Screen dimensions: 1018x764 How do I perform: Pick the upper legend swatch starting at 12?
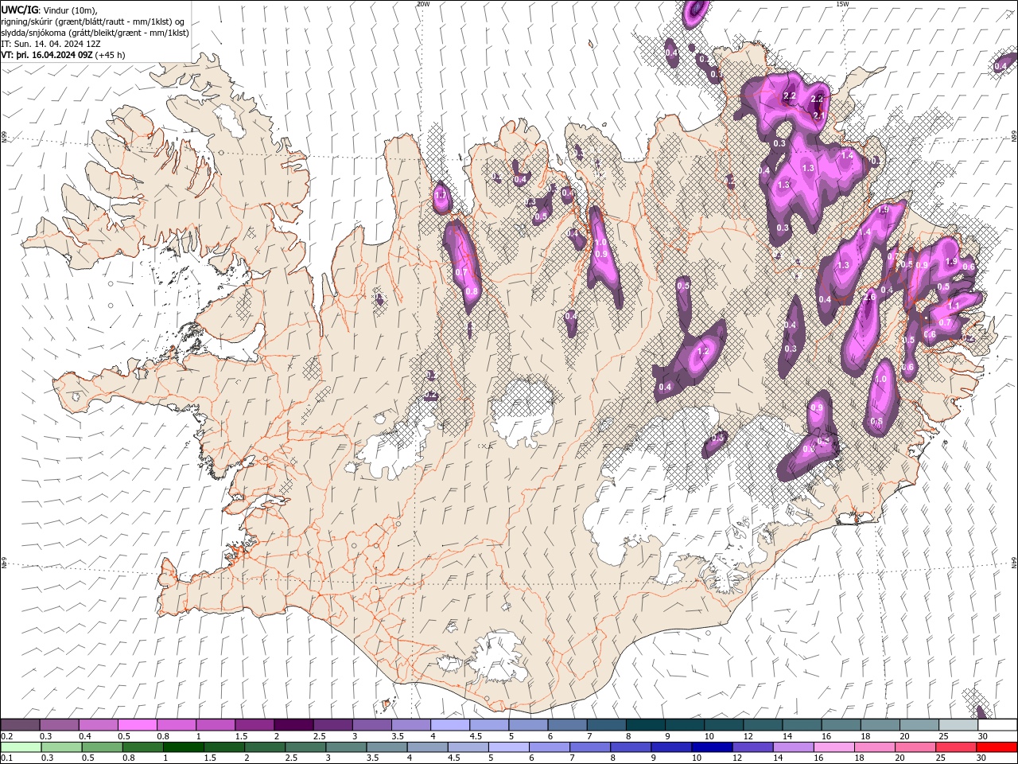762,725
